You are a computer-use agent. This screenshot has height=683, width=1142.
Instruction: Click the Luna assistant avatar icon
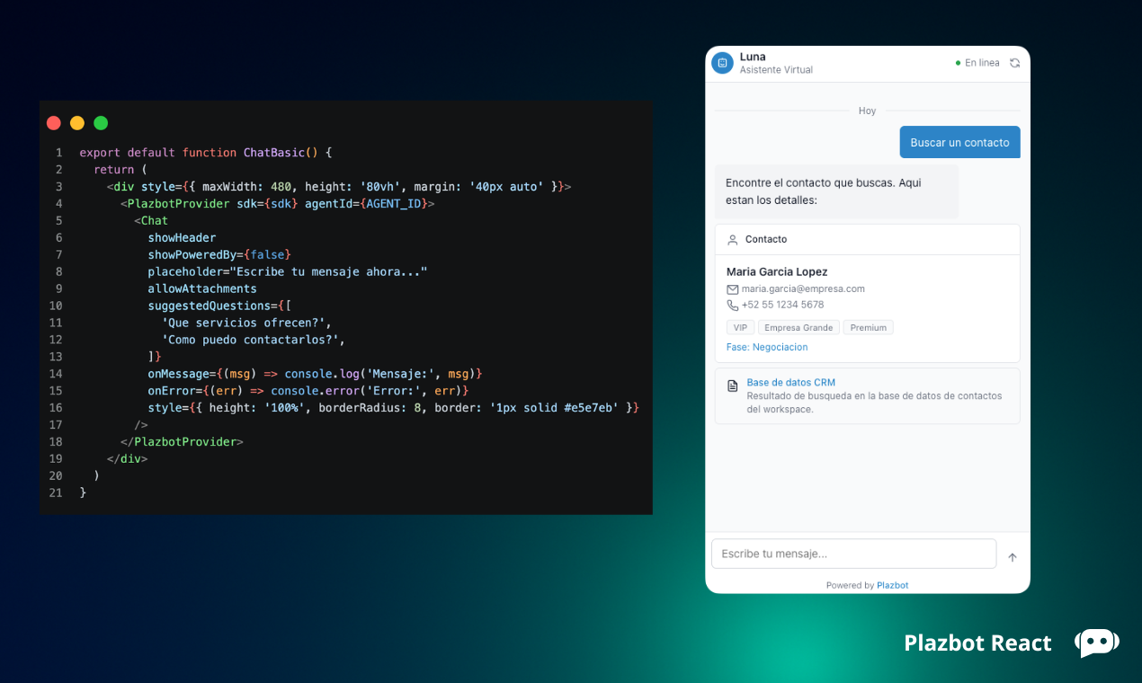[722, 63]
